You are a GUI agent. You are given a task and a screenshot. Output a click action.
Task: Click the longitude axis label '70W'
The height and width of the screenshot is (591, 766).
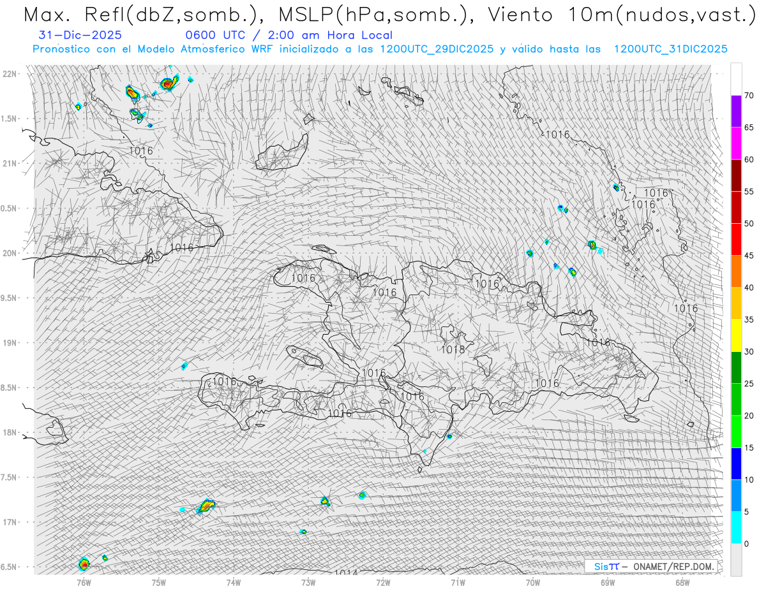click(x=533, y=583)
